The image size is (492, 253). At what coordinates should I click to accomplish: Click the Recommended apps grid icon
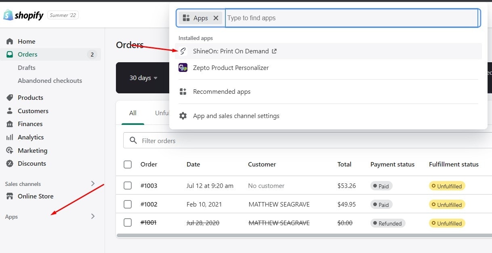click(x=183, y=92)
